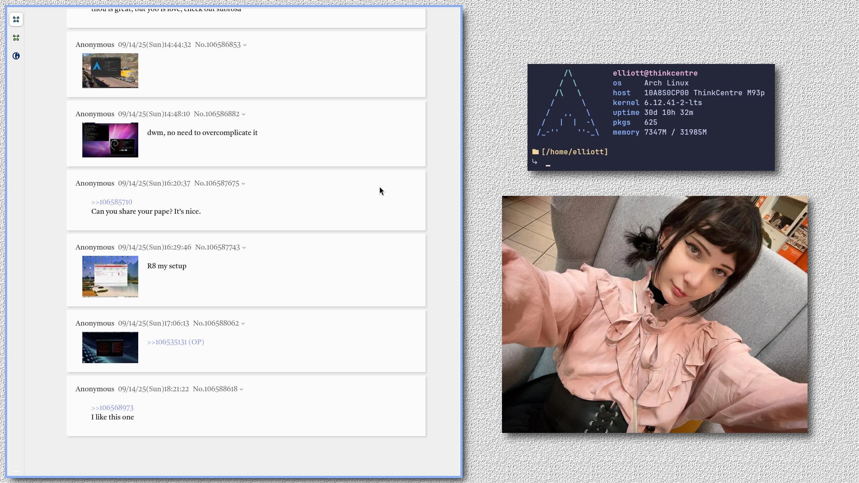The height and width of the screenshot is (483, 859).
Task: Open post menu arrow for No.106586853
Action: tap(245, 45)
